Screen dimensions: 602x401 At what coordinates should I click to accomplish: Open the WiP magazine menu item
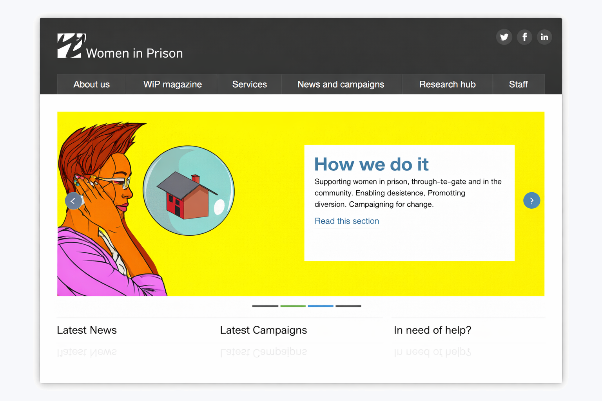coord(172,84)
